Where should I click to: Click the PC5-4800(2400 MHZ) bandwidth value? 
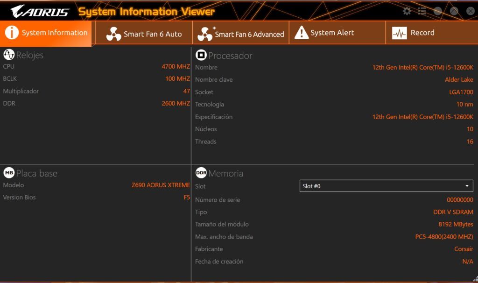444,237
